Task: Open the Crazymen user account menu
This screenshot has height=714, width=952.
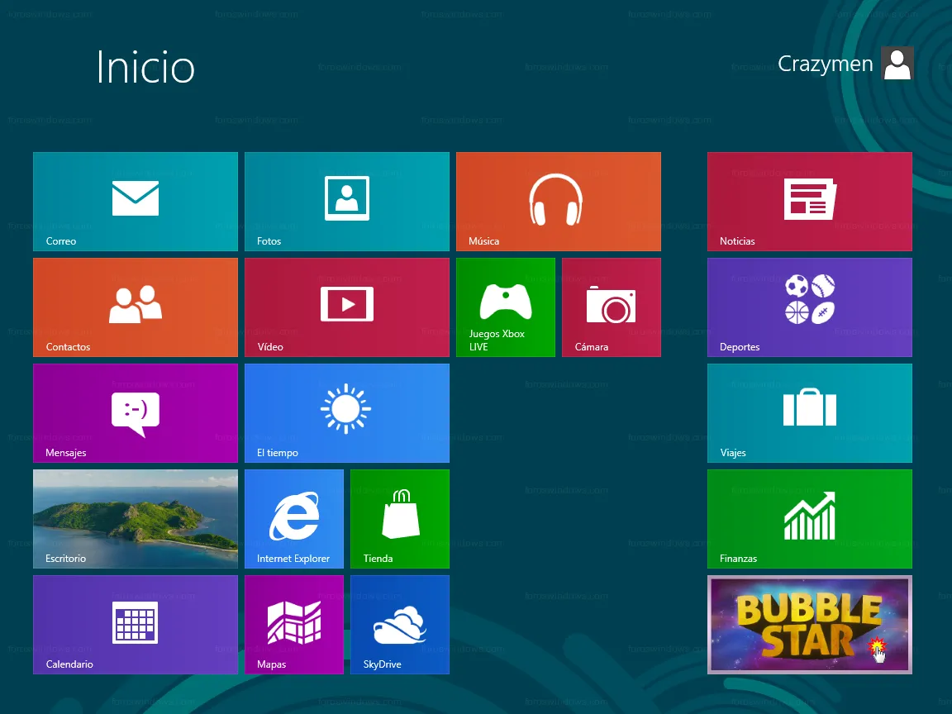Action: (x=845, y=63)
